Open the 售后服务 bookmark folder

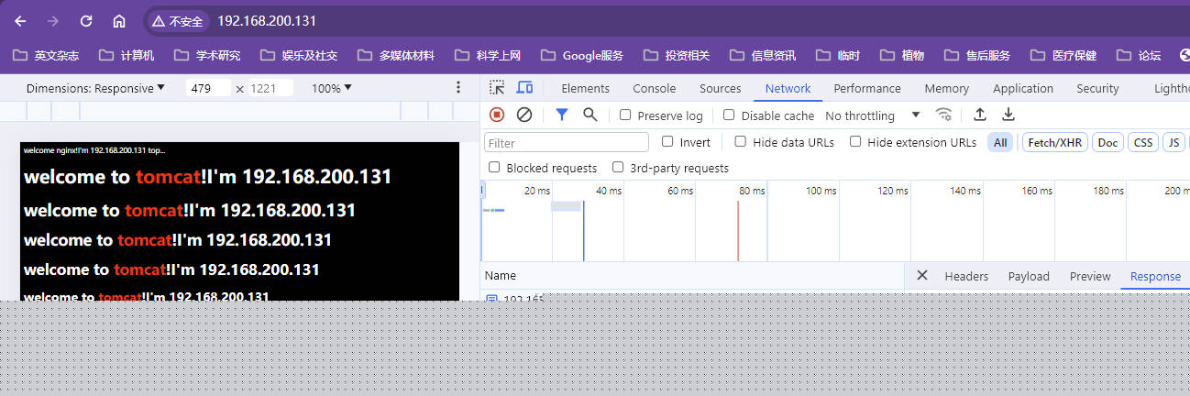click(977, 56)
